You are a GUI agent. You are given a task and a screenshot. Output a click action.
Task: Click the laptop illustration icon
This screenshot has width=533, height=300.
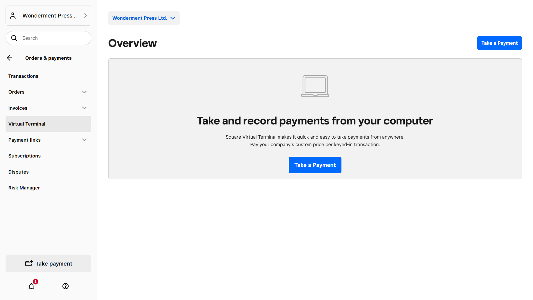315,86
